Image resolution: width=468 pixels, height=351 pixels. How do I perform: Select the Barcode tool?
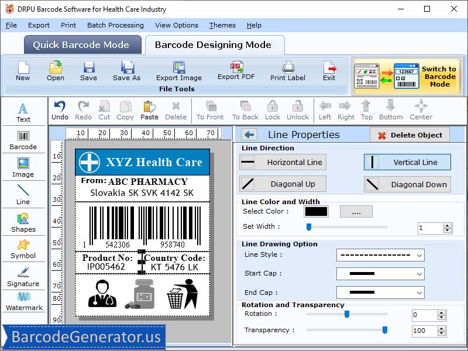tap(23, 140)
